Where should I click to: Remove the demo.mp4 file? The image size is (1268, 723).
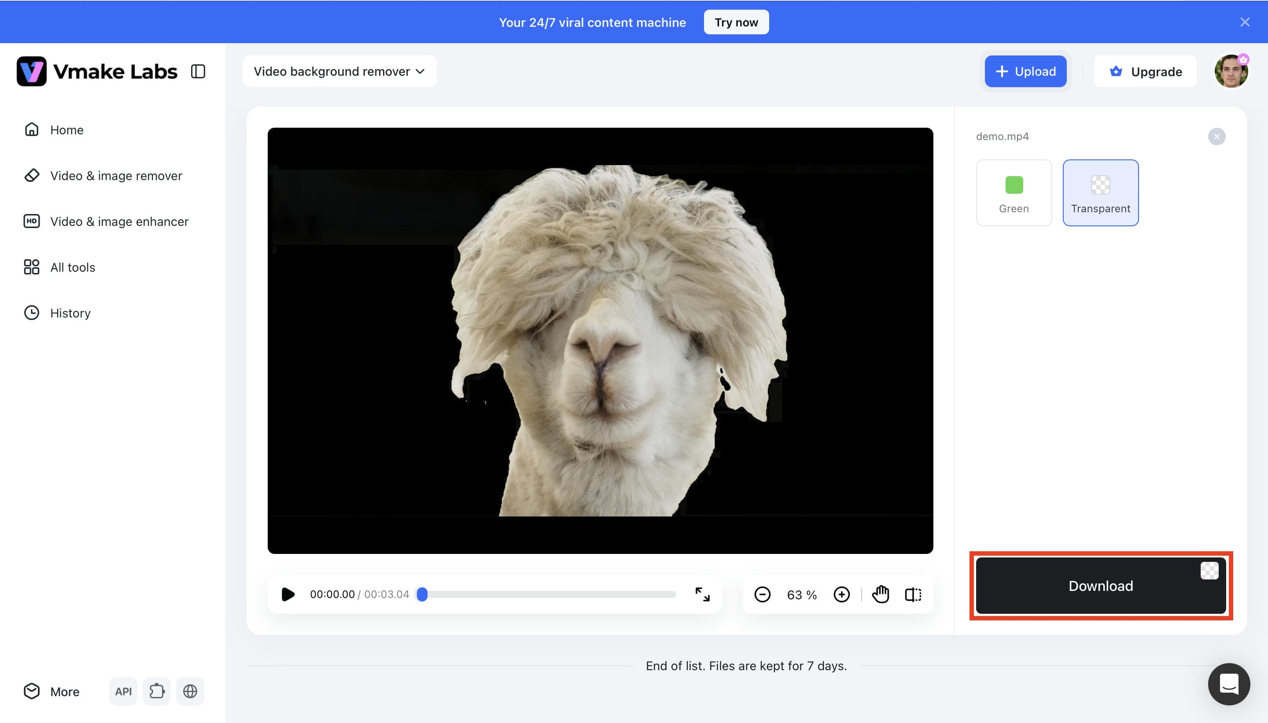(1216, 136)
